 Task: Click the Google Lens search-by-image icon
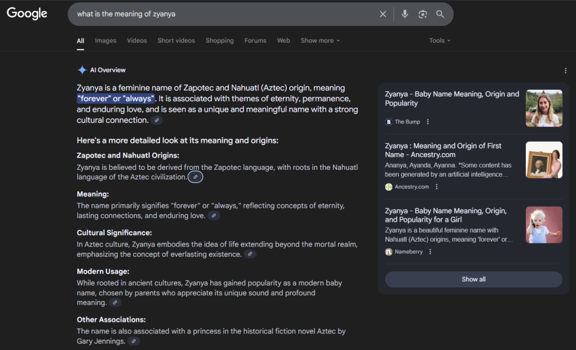(x=422, y=14)
